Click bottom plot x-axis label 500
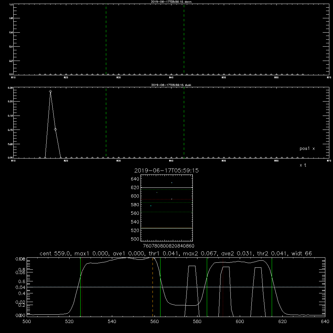The width and height of the screenshot is (333, 333). 27,322
